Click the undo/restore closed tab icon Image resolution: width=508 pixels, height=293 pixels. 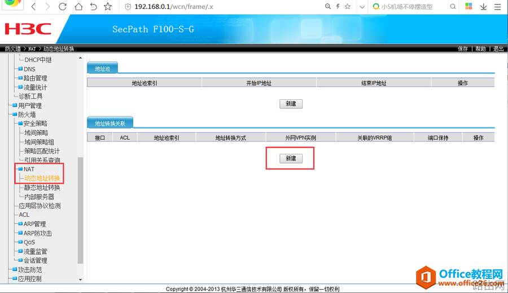[93, 6]
